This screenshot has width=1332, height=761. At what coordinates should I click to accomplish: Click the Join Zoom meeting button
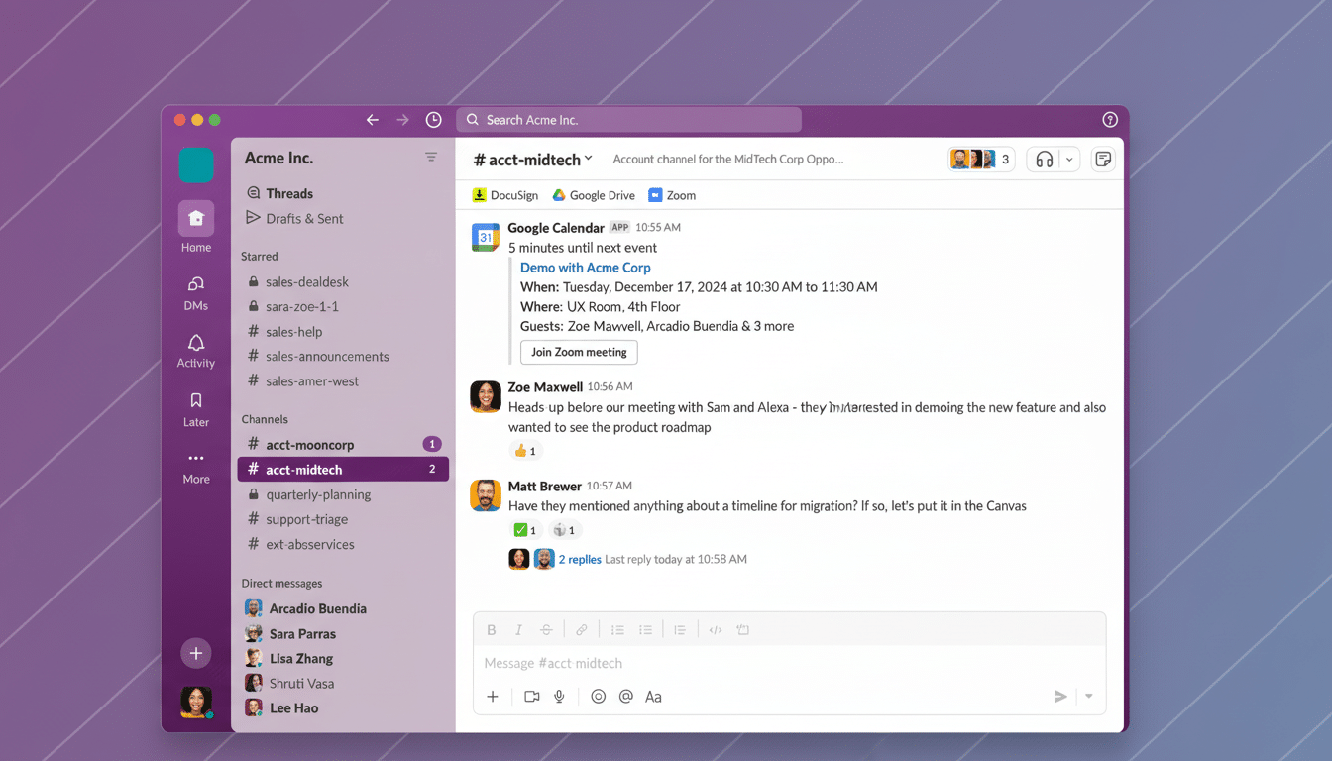(579, 352)
